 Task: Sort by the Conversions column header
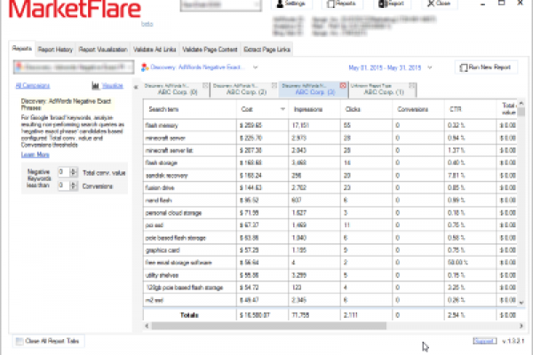point(418,109)
